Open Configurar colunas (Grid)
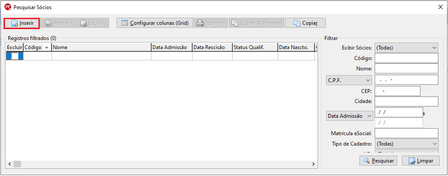The image size is (448, 176). pyautogui.click(x=155, y=23)
